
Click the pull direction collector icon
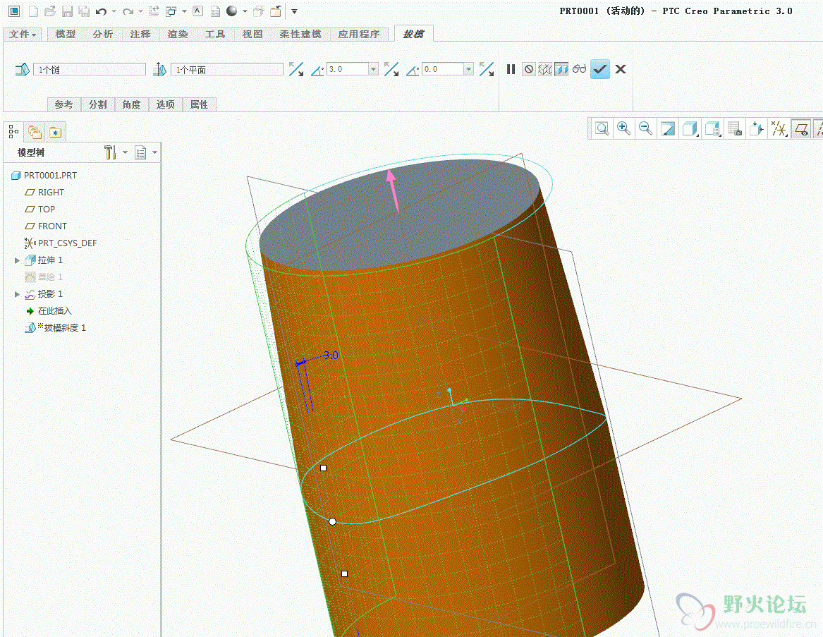point(159,69)
